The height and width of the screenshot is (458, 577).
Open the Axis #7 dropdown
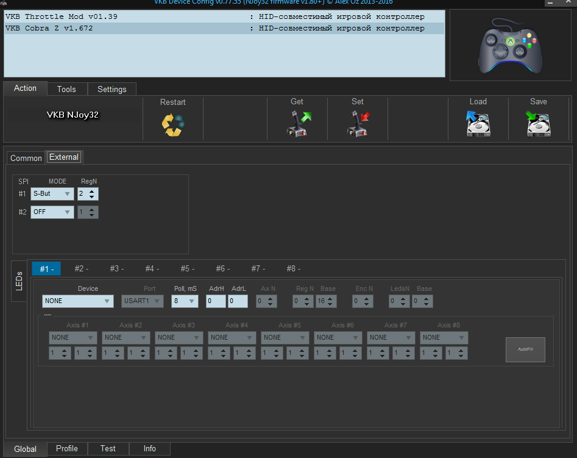pyautogui.click(x=391, y=337)
